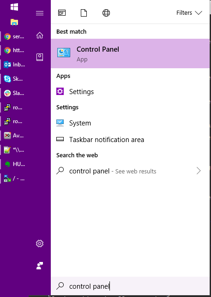Launch Control Panel best match
Screen dimensions: 211x297
click(130, 53)
